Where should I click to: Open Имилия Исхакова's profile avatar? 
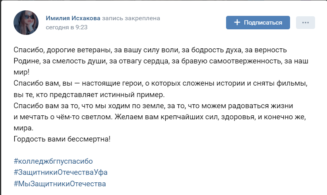26,23
